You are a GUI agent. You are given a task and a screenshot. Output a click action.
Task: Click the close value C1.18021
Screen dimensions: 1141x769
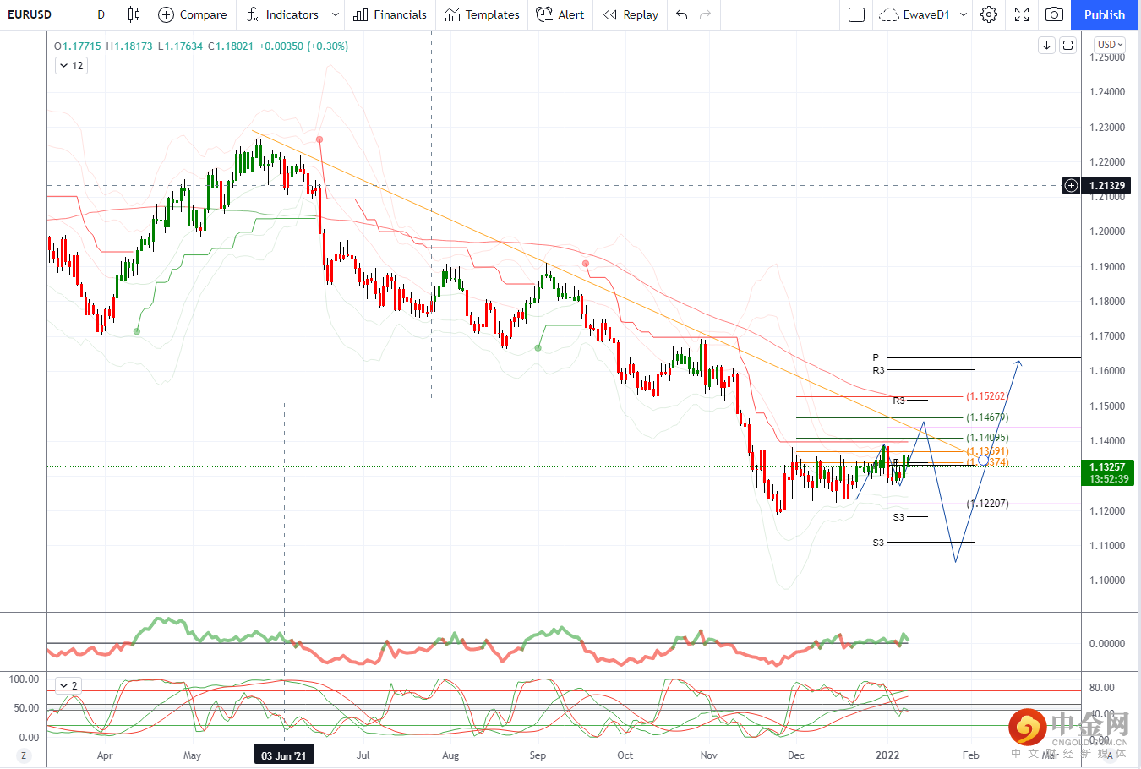[x=231, y=46]
